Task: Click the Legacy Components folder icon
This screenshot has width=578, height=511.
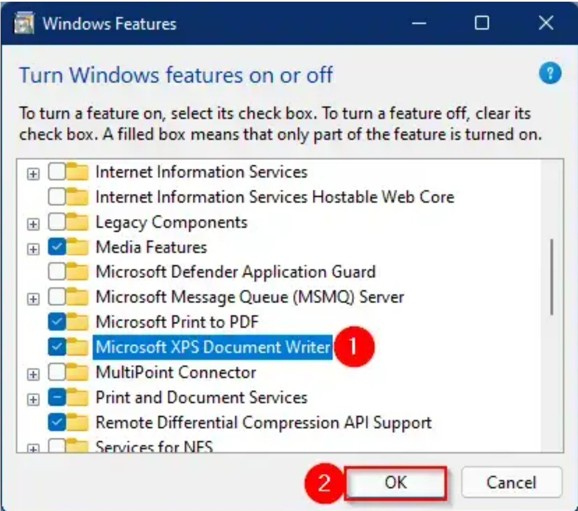Action: pyautogui.click(x=78, y=222)
